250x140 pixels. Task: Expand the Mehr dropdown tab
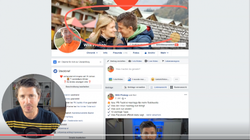tap(164, 53)
